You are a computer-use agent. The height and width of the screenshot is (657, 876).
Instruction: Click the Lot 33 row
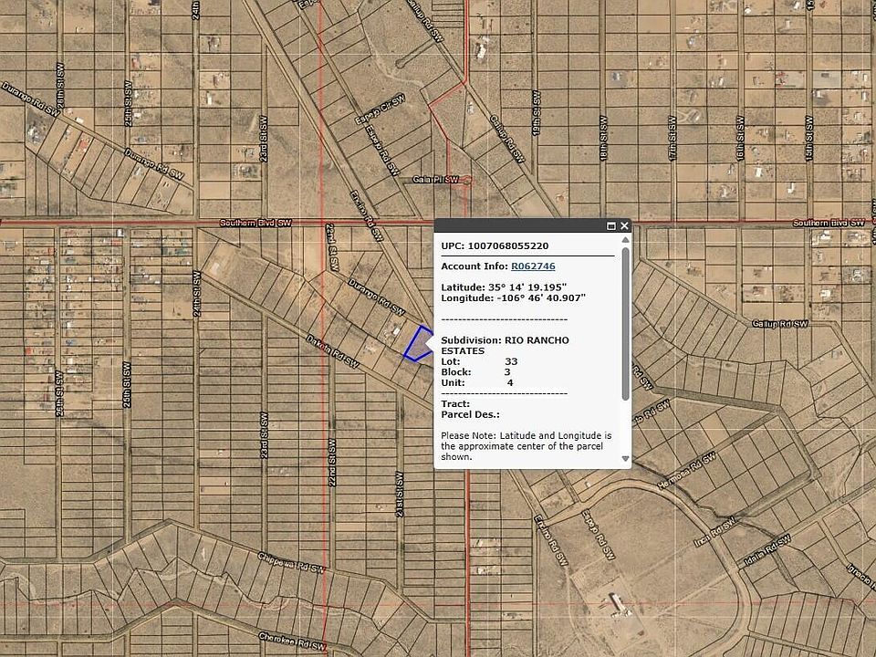[x=479, y=361]
